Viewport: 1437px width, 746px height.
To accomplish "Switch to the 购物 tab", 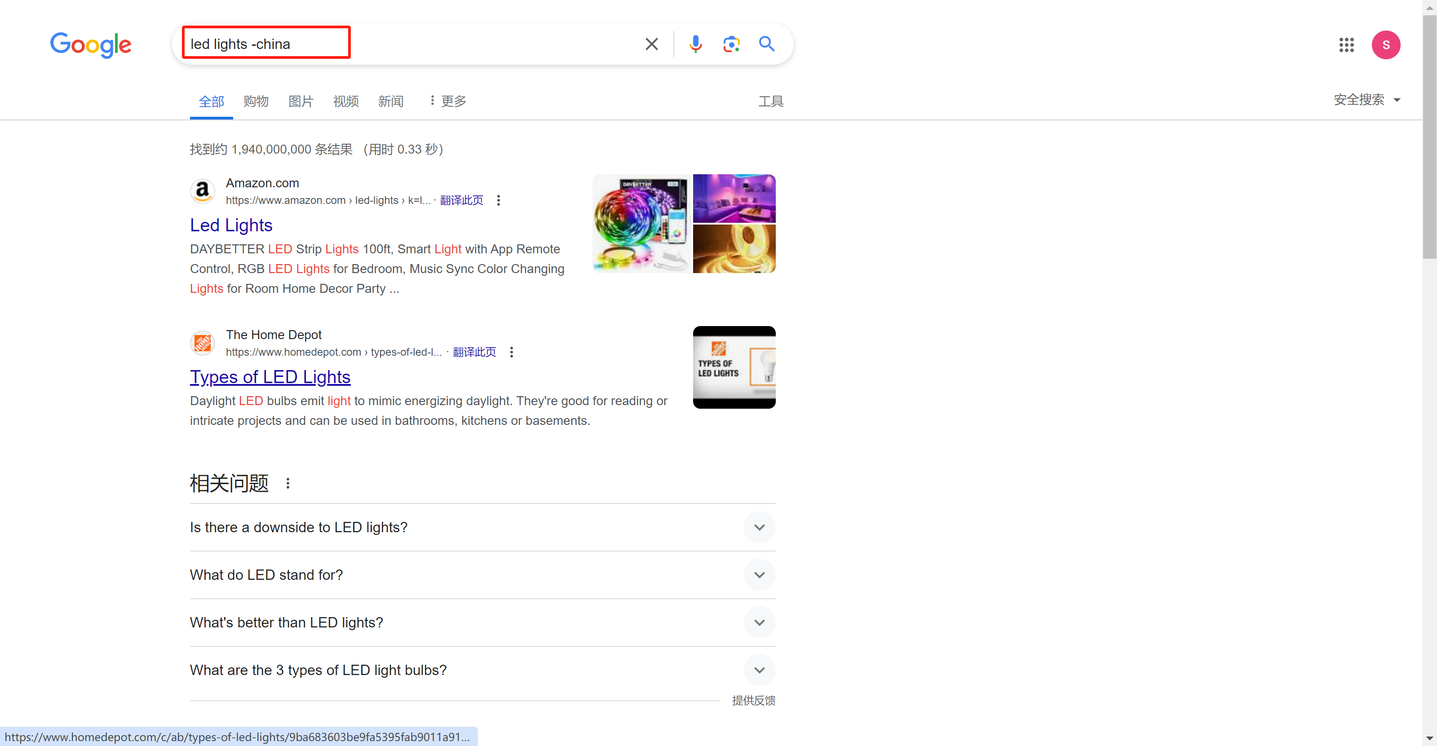I will point(256,101).
